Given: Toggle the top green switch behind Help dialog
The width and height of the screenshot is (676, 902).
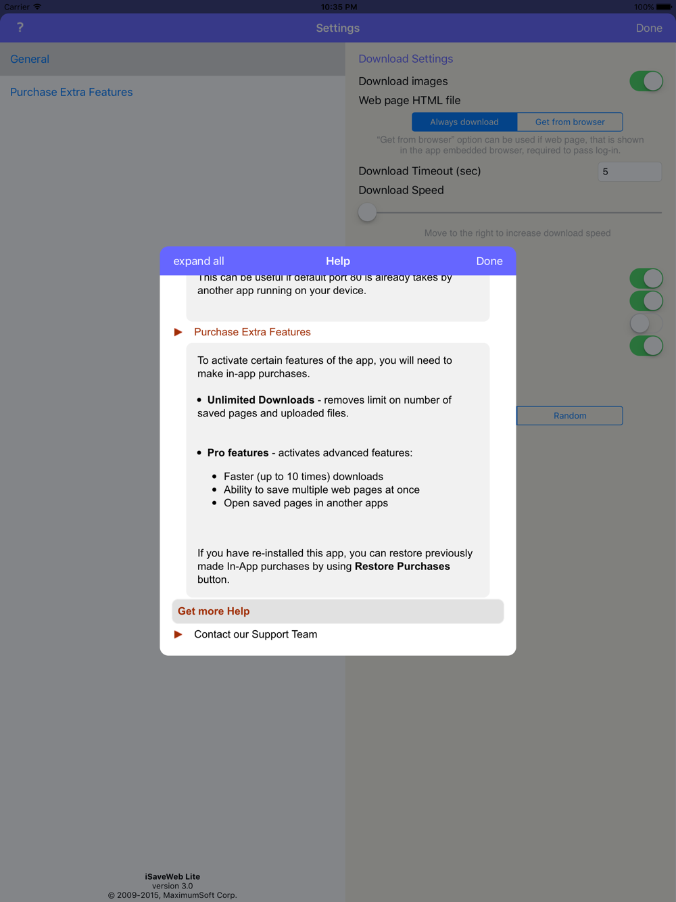Looking at the screenshot, I should coord(646,278).
